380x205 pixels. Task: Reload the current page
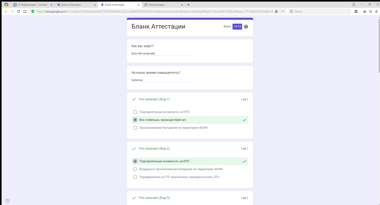[18, 11]
